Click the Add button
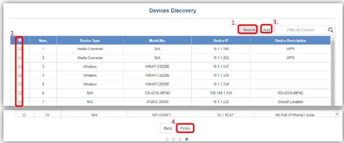This screenshot has width=344, height=143. [x=266, y=30]
